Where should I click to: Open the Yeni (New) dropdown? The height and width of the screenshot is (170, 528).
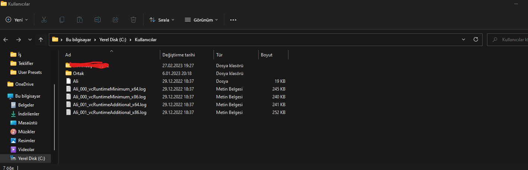point(17,20)
